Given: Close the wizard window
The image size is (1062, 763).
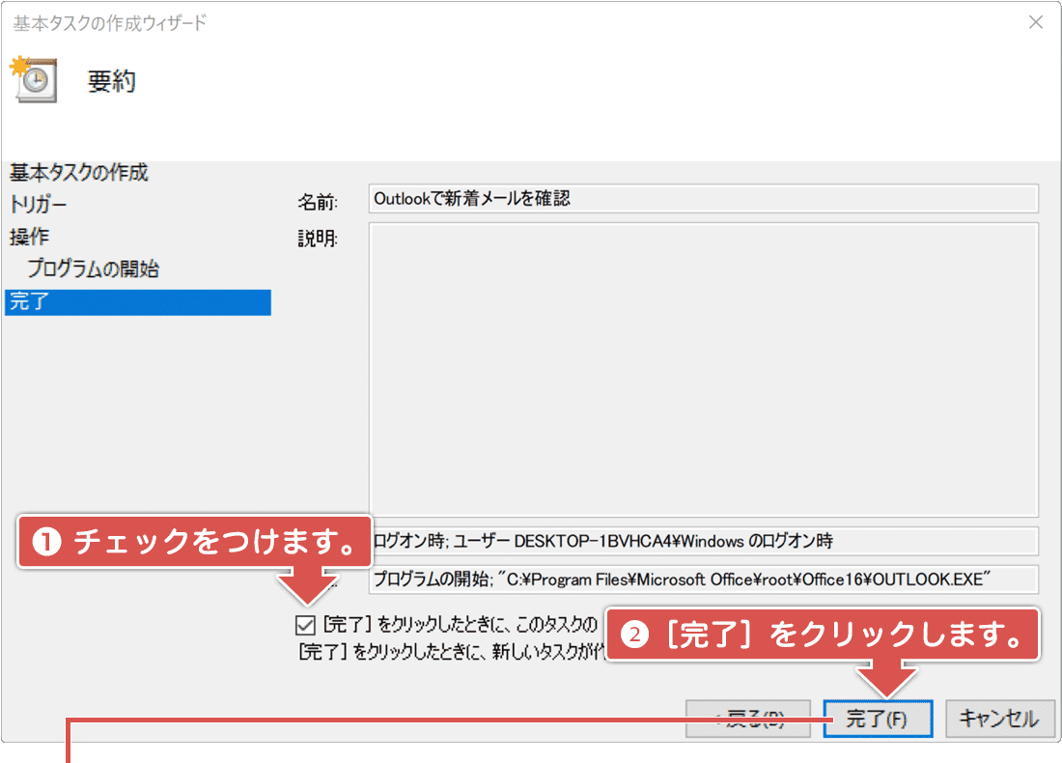Looking at the screenshot, I should point(1037,21).
